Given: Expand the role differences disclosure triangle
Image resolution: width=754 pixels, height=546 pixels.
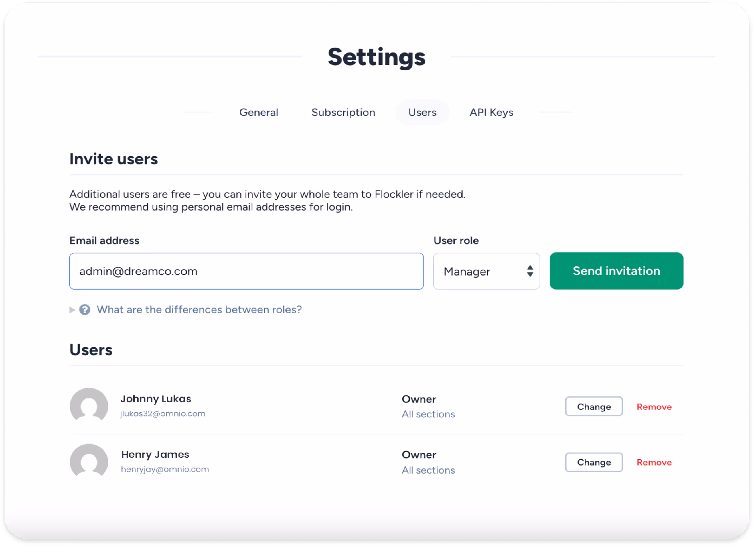Looking at the screenshot, I should click(x=72, y=310).
